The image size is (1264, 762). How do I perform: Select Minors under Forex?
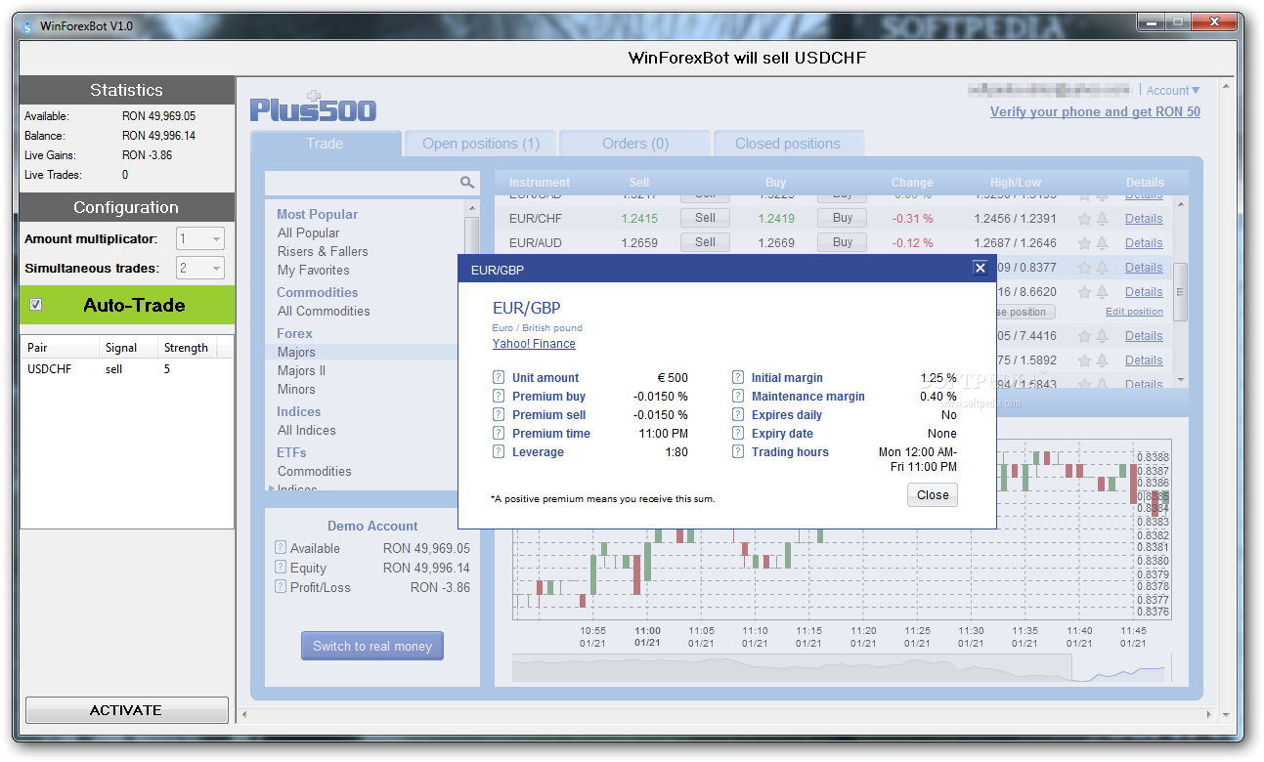(296, 389)
